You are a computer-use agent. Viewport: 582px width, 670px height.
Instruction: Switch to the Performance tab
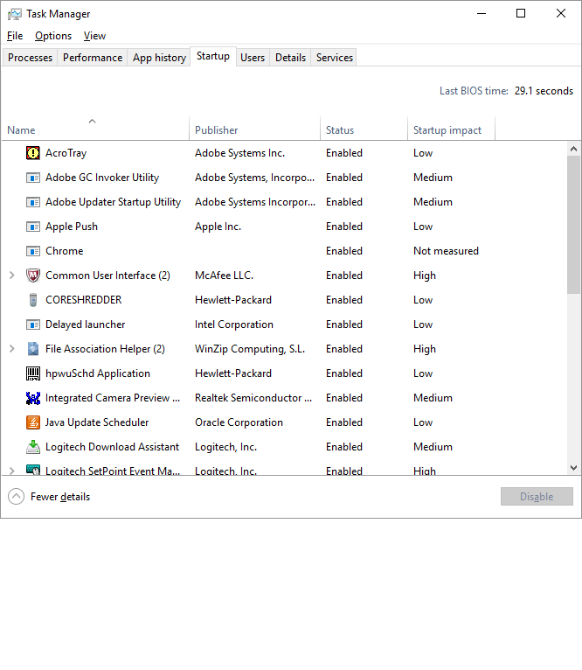pos(93,58)
